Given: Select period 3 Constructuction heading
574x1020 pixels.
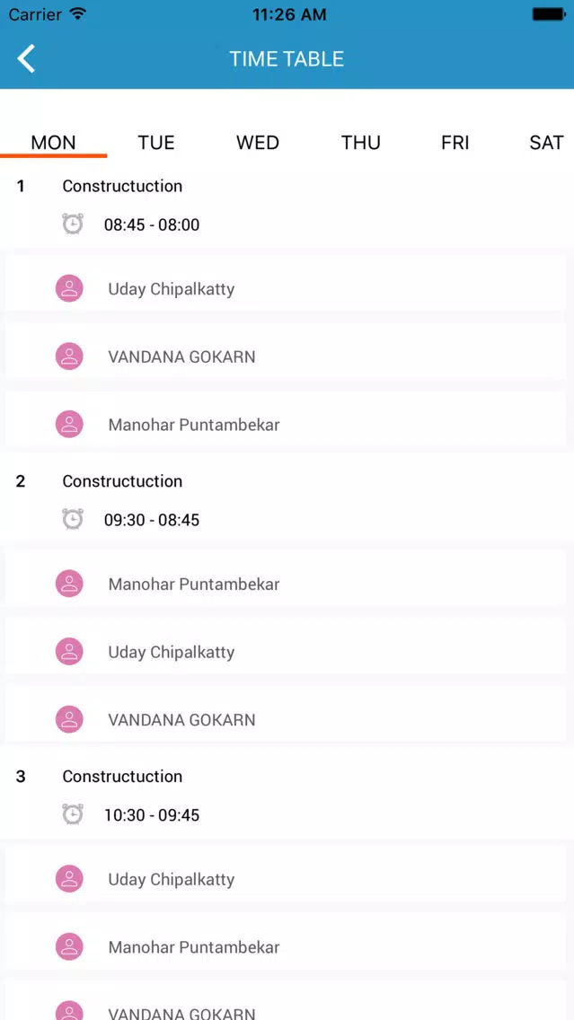Looking at the screenshot, I should pos(122,776).
